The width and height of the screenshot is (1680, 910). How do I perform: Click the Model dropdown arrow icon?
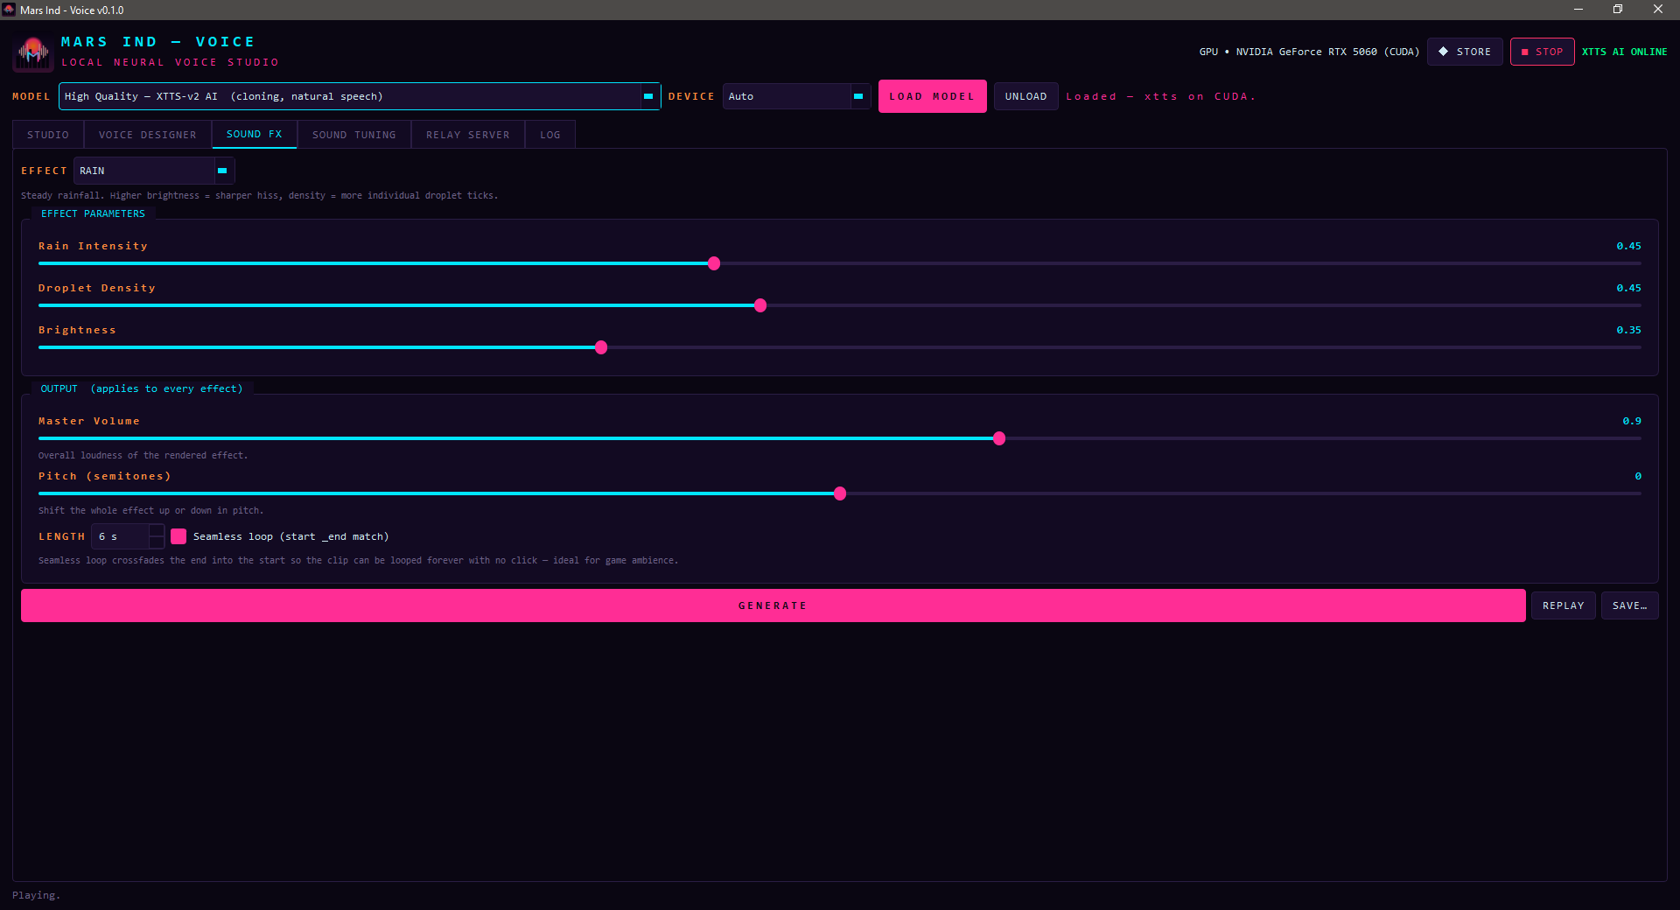click(648, 96)
